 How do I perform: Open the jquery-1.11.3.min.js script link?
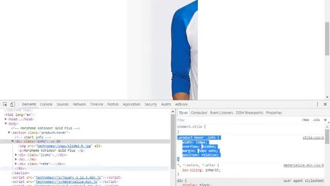pyautogui.click(x=69, y=177)
